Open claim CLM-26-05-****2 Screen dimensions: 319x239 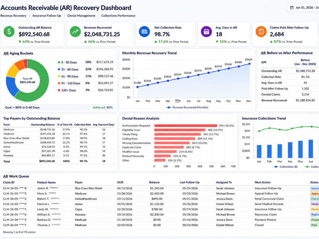pos(15,199)
